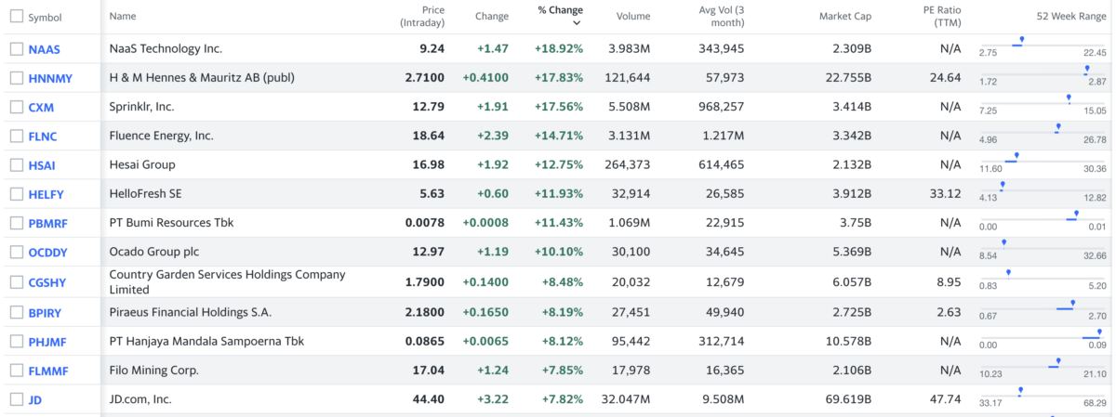This screenshot has width=1116, height=417.
Task: Sort by the Market Cap header
Action: [x=845, y=16]
